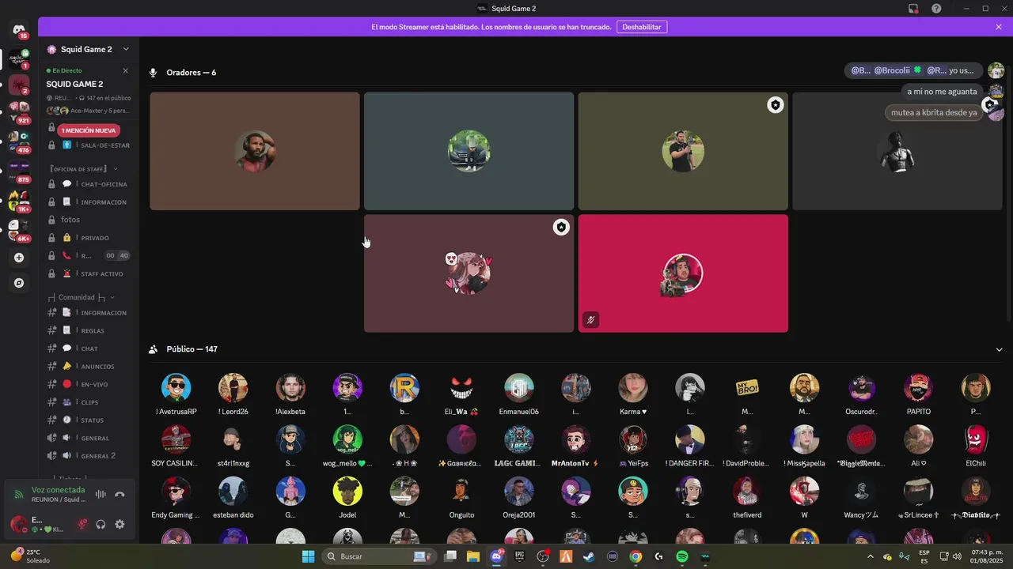Image resolution: width=1013 pixels, height=569 pixels.
Task: Open weather widget 25°C Soleado
Action: pos(32,556)
